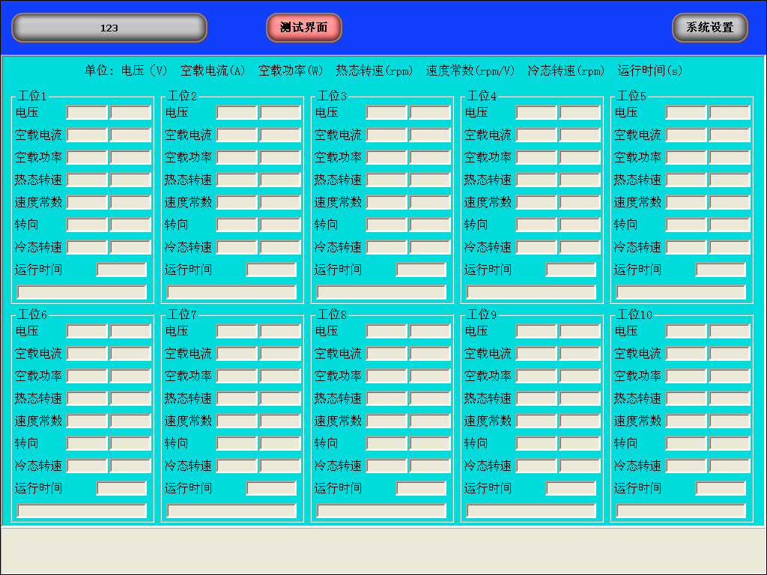Viewport: 767px width, 575px height.
Task: Click left 冷态转速 field in 工位9
Action: [536, 466]
